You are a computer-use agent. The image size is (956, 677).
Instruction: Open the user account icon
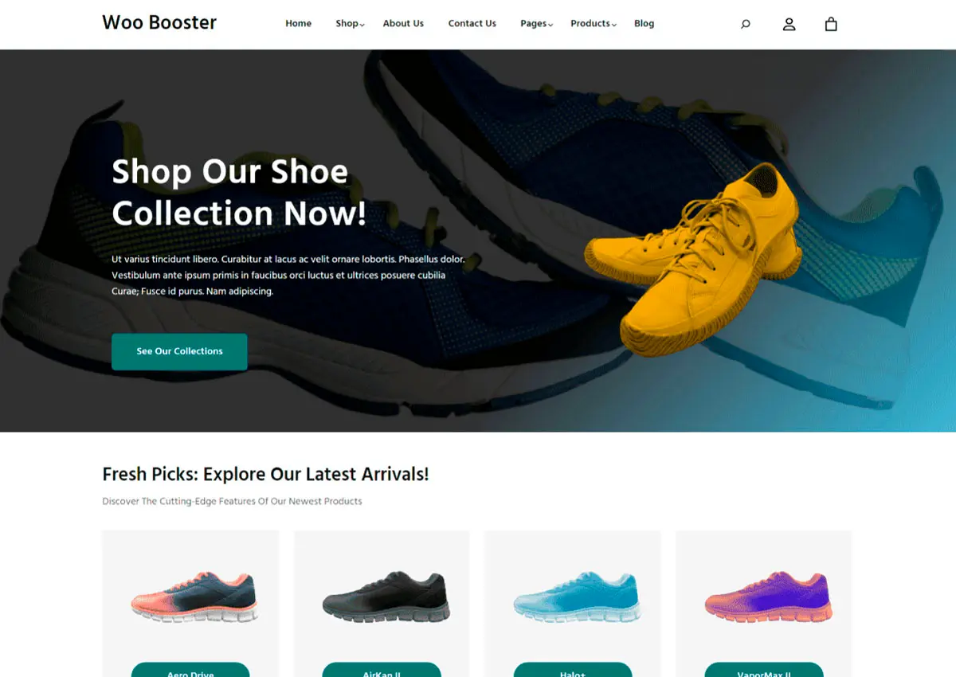pos(789,24)
